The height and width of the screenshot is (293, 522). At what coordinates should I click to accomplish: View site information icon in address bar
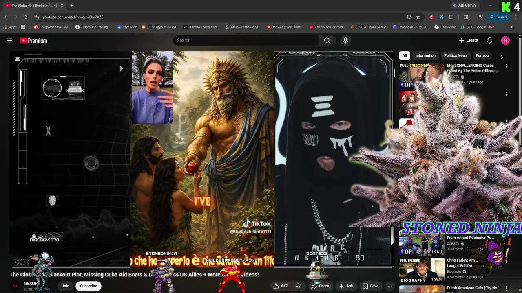click(x=37, y=17)
